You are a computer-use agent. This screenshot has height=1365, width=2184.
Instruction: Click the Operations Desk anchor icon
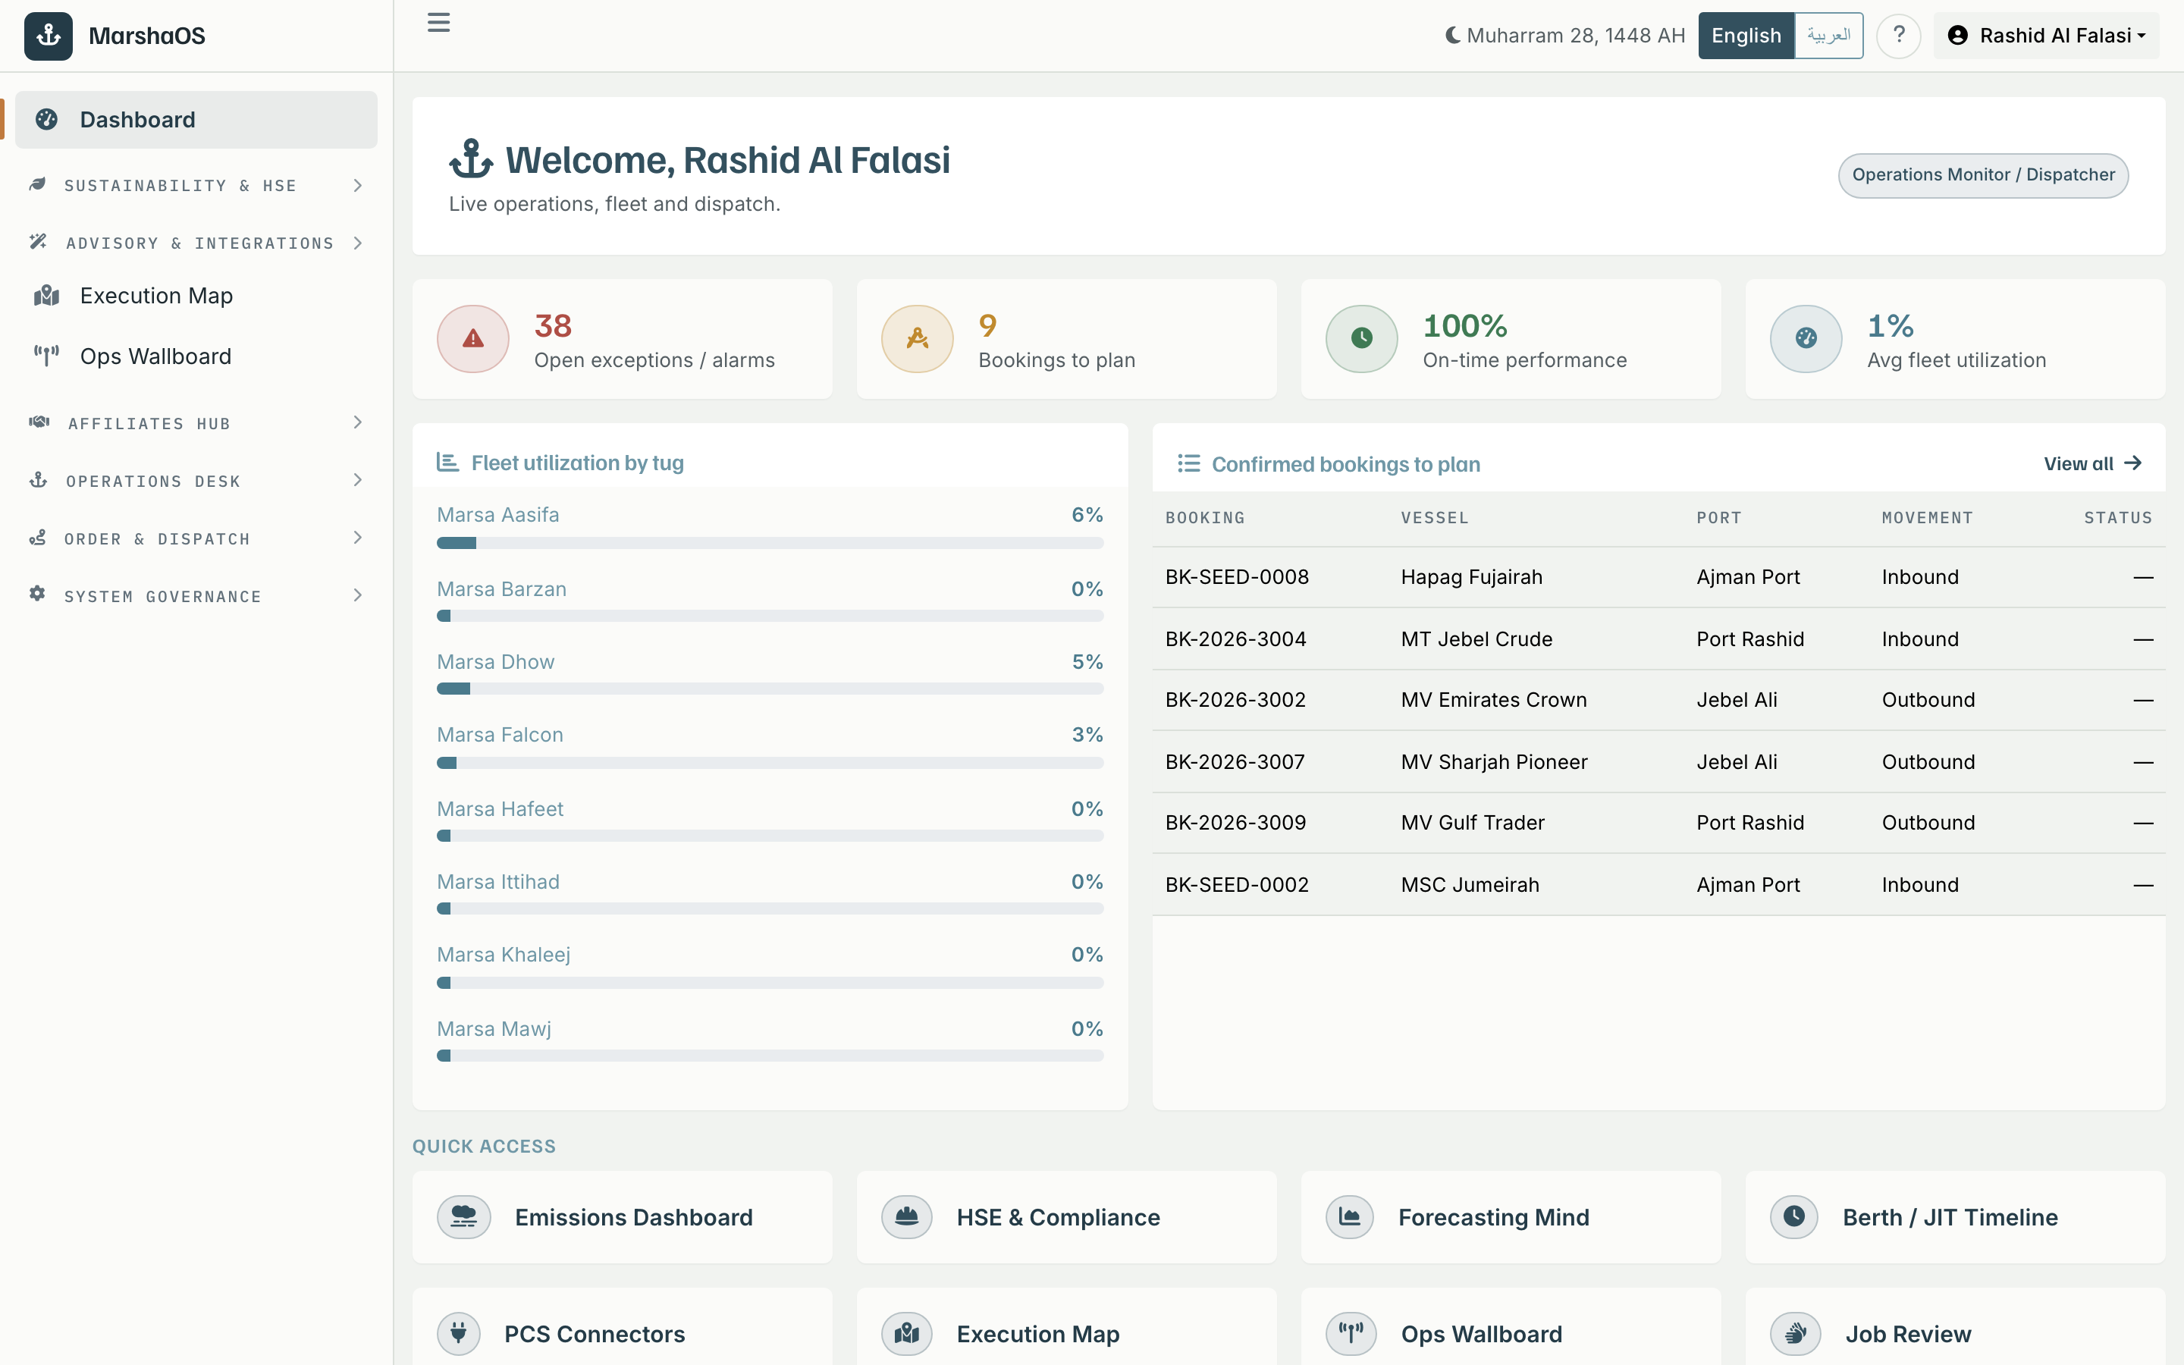39,480
